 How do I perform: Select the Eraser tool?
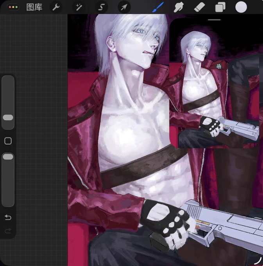pyautogui.click(x=199, y=8)
